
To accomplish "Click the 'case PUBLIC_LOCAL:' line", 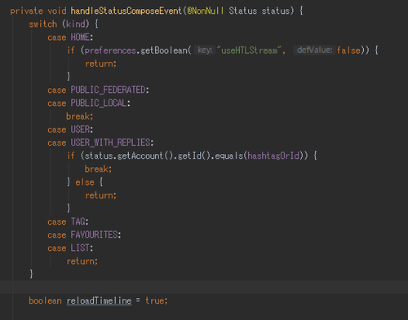I will 89,103.
